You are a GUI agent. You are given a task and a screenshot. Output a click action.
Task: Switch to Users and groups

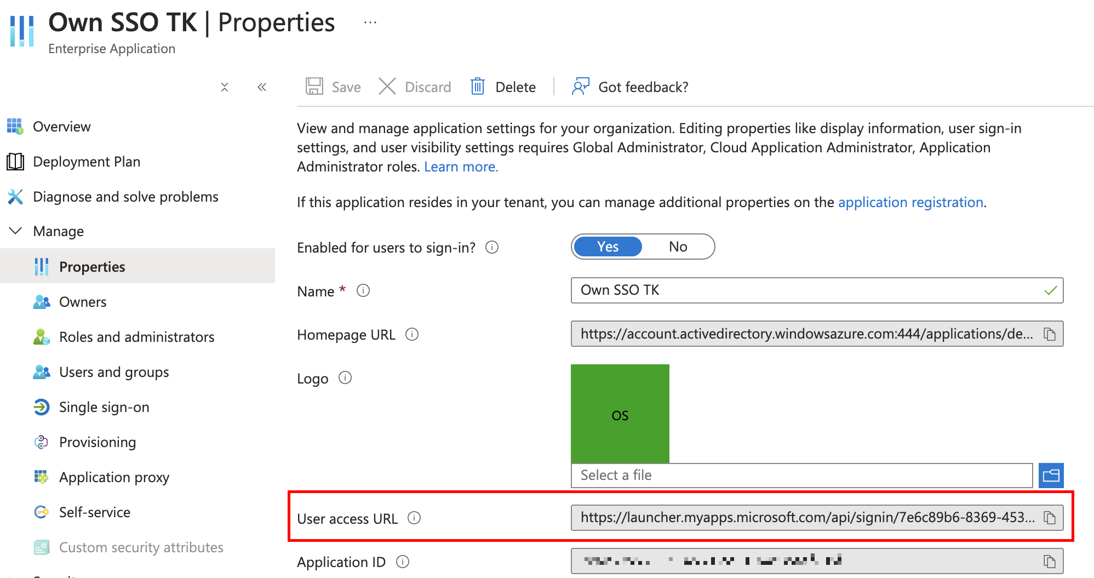click(x=113, y=371)
